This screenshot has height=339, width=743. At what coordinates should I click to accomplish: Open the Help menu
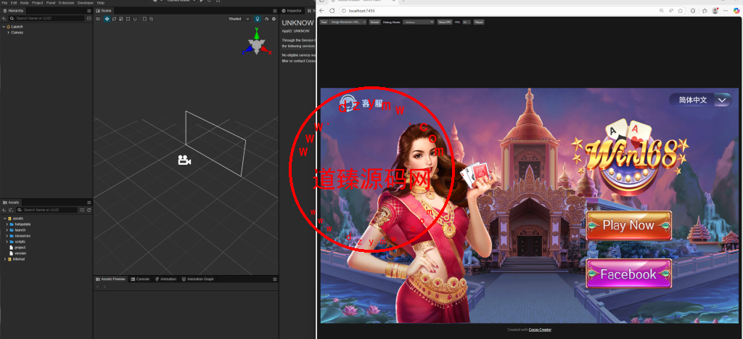[100, 2]
